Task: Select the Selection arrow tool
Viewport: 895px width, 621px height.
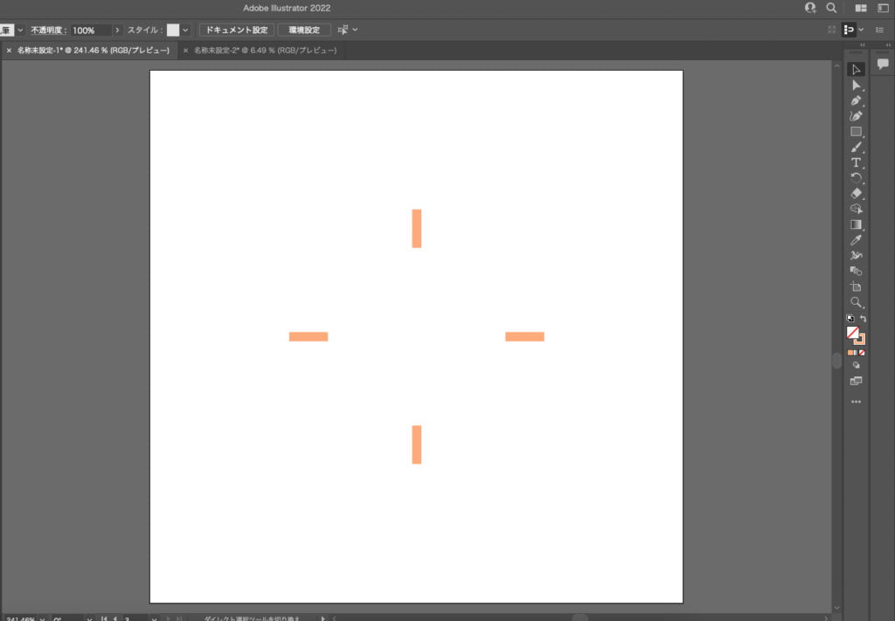Action: [856, 70]
